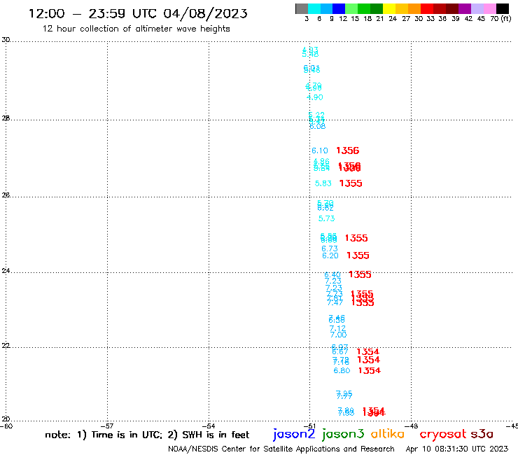Click the wave height value '6.20'

tap(330, 255)
